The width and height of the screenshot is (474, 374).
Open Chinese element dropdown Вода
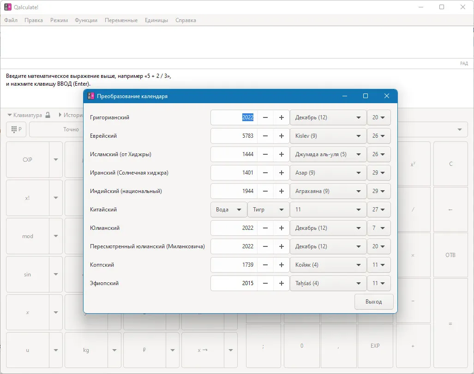click(228, 209)
